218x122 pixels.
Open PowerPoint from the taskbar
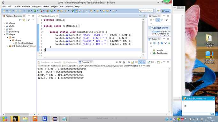[x=35, y=119]
